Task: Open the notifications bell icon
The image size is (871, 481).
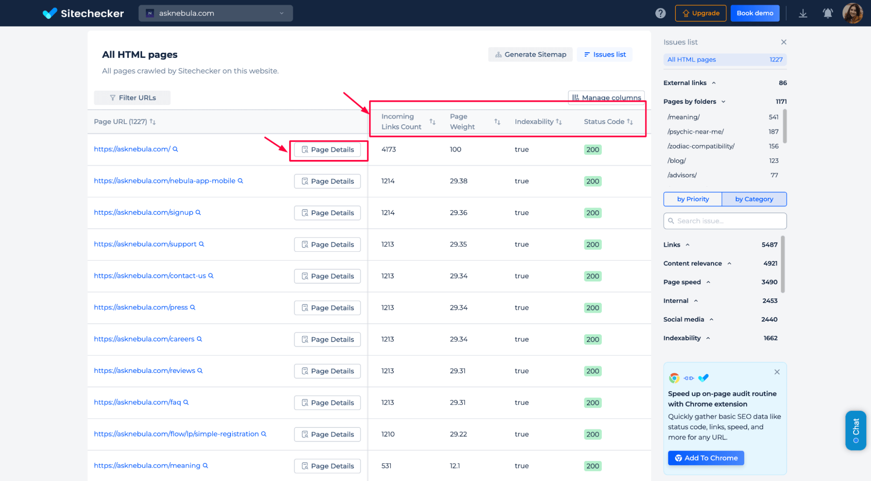Action: (827, 13)
